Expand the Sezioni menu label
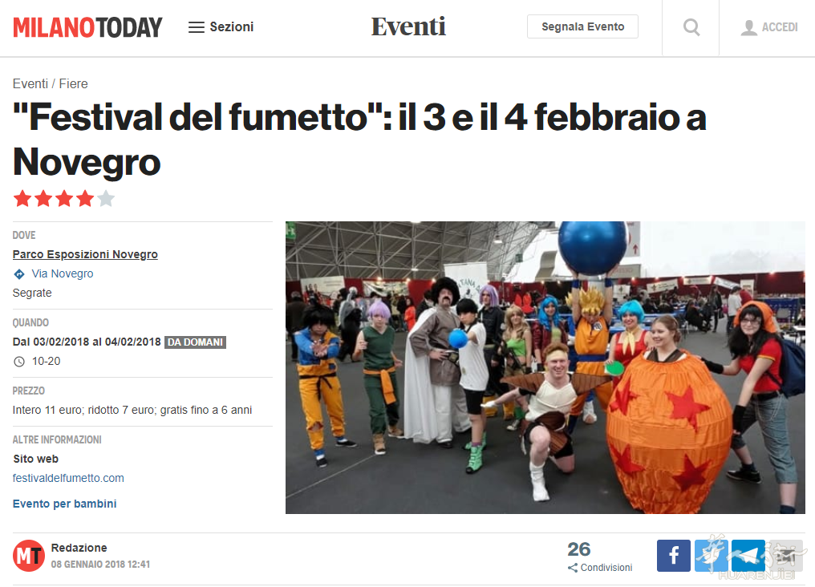The width and height of the screenshot is (815, 587). [232, 27]
